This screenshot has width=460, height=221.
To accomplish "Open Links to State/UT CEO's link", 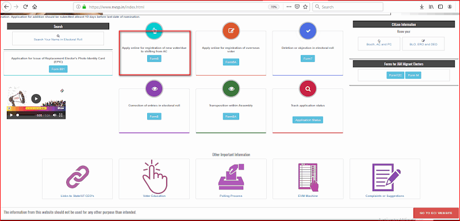I will 77,196.
